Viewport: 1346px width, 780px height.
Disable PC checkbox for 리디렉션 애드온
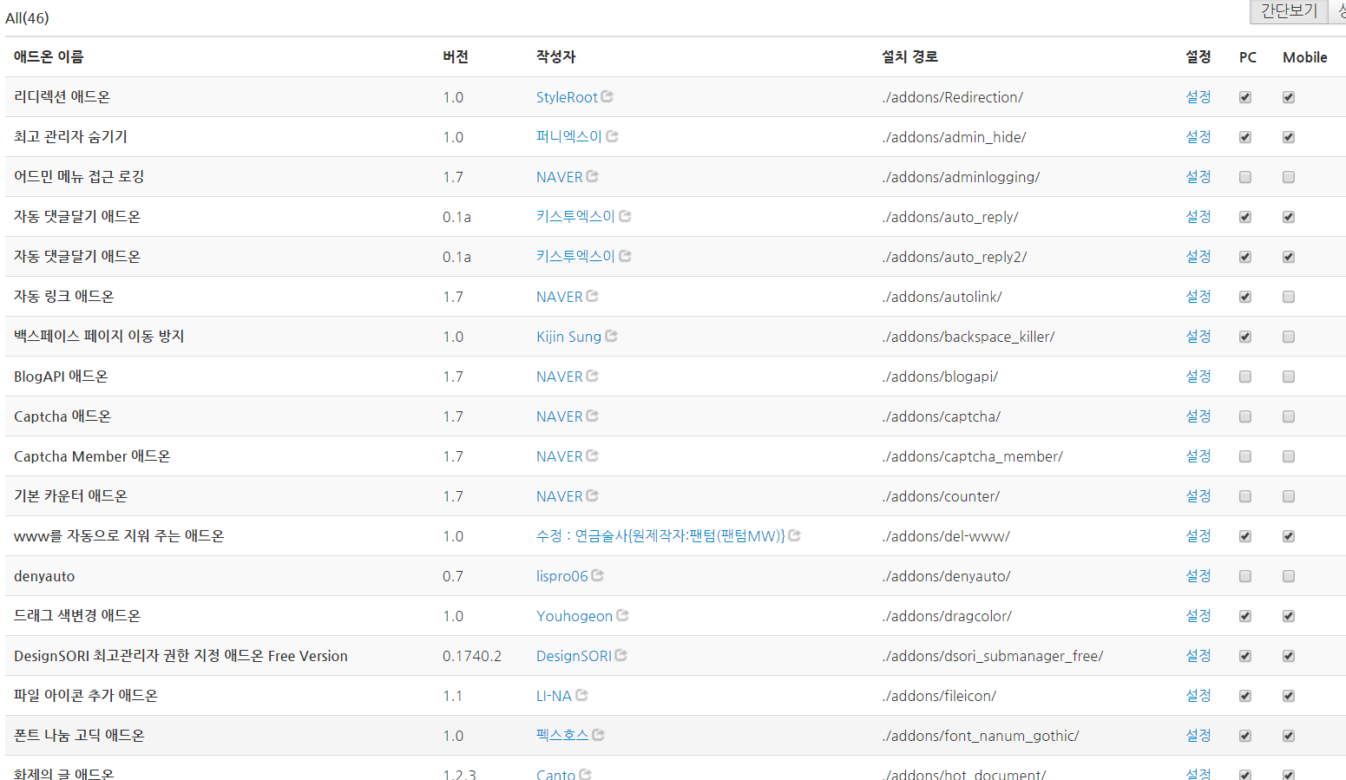coord(1245,97)
